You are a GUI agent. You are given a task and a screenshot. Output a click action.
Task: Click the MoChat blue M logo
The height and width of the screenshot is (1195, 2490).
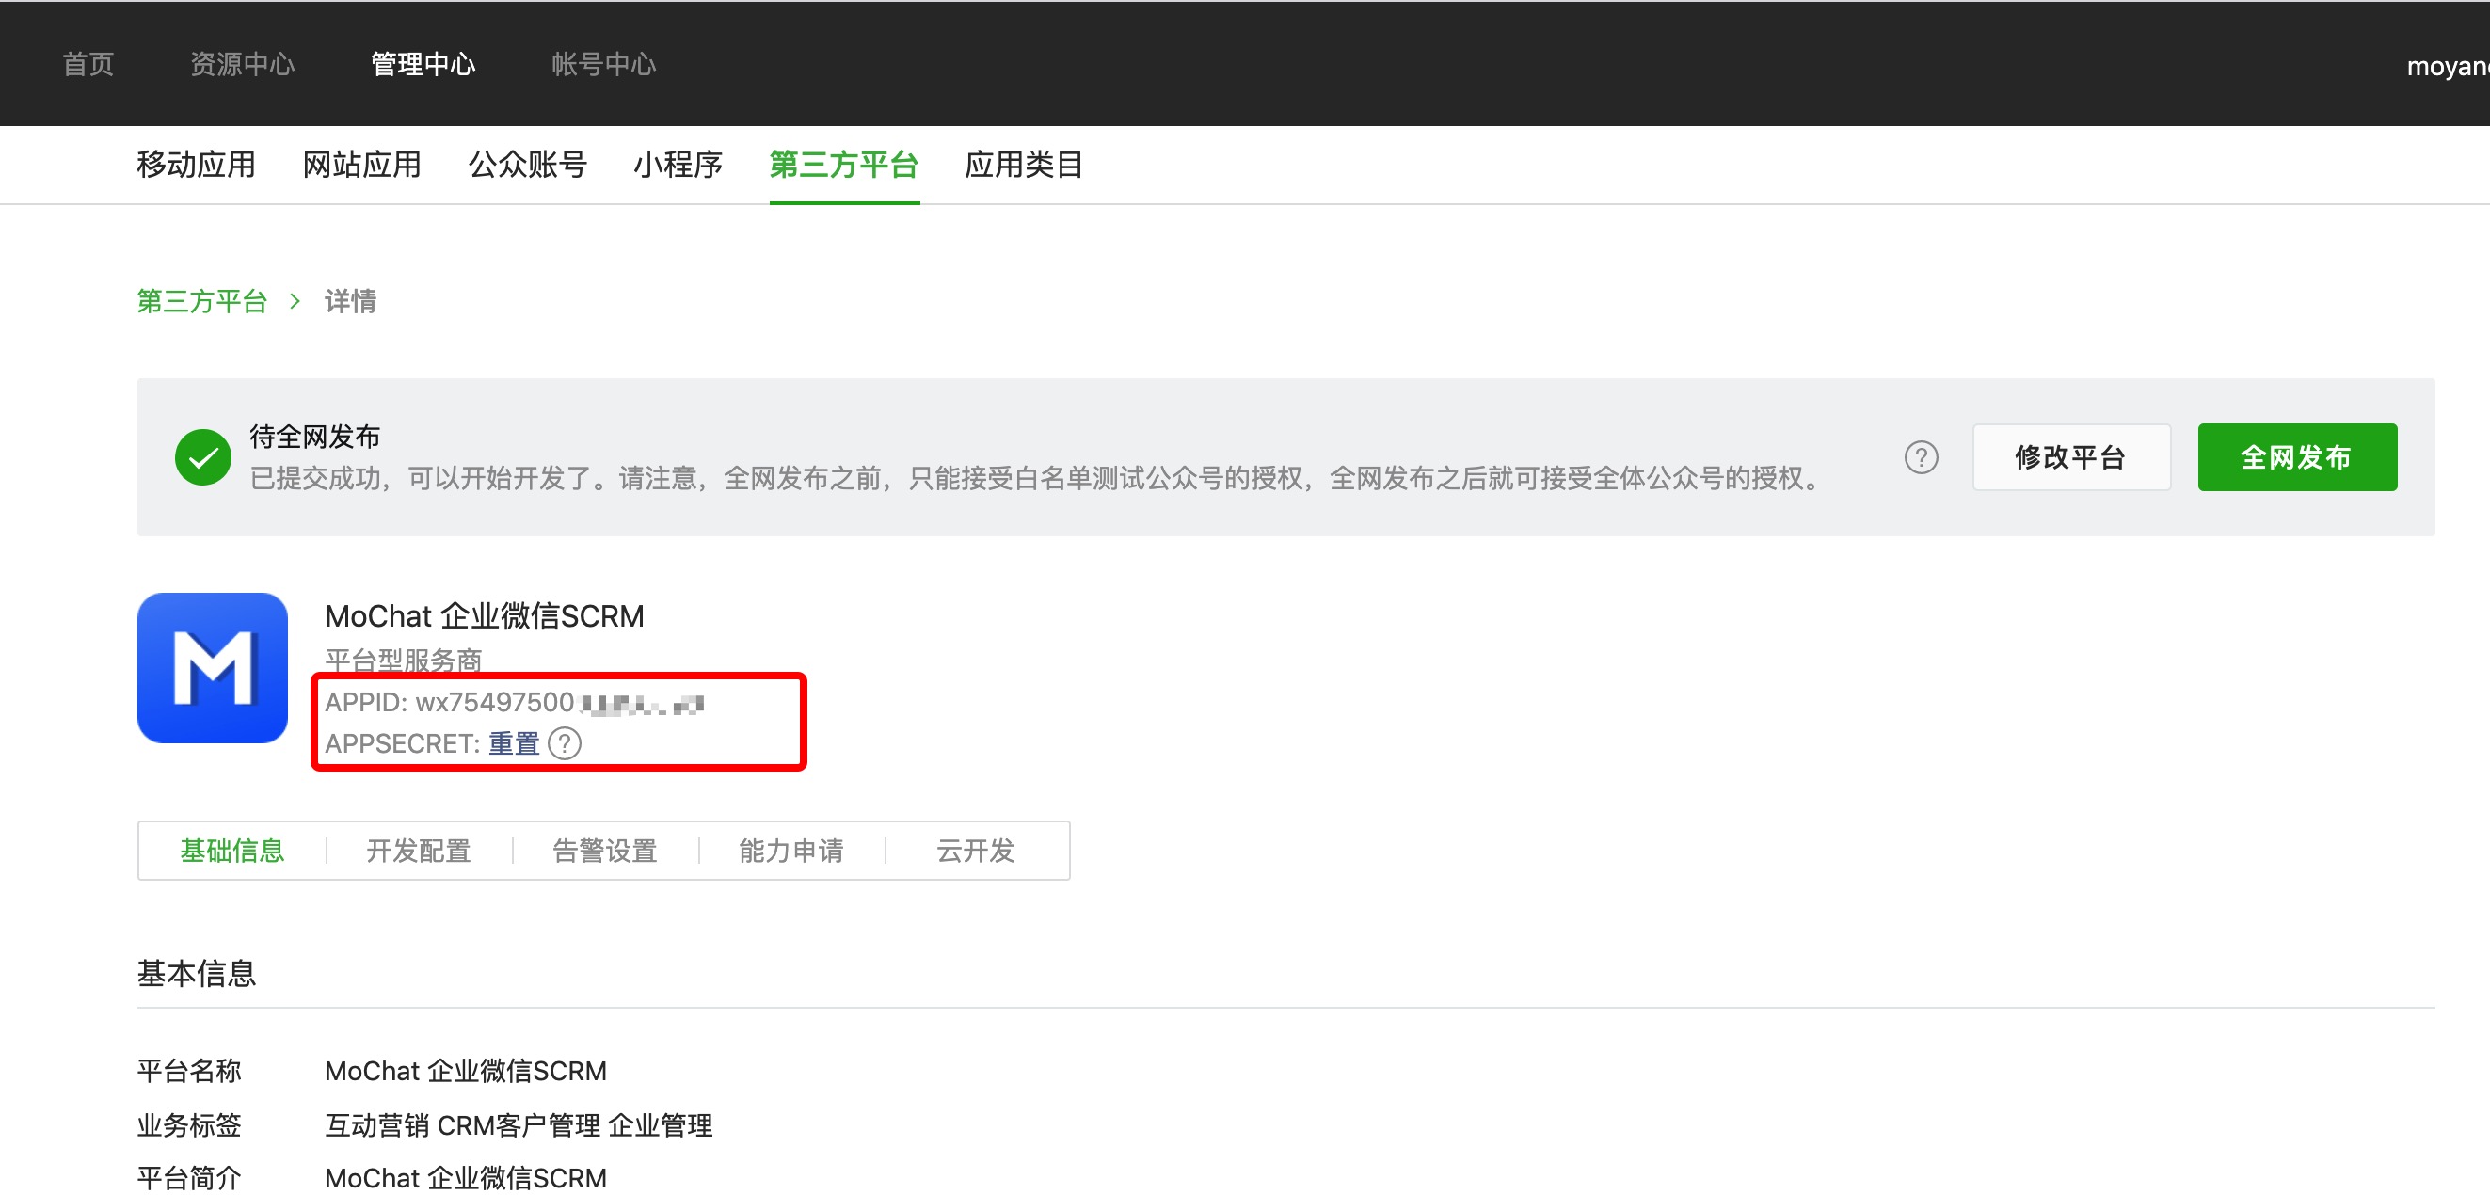tap(212, 667)
